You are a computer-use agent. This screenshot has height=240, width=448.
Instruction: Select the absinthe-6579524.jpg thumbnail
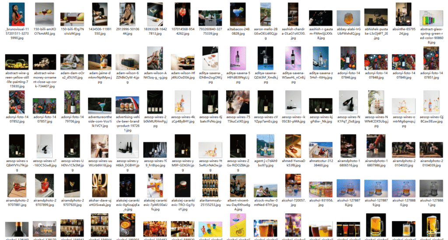click(x=404, y=14)
